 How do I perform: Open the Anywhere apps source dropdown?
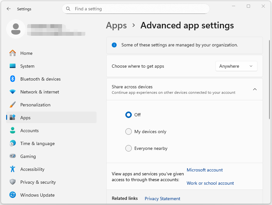pos(236,66)
